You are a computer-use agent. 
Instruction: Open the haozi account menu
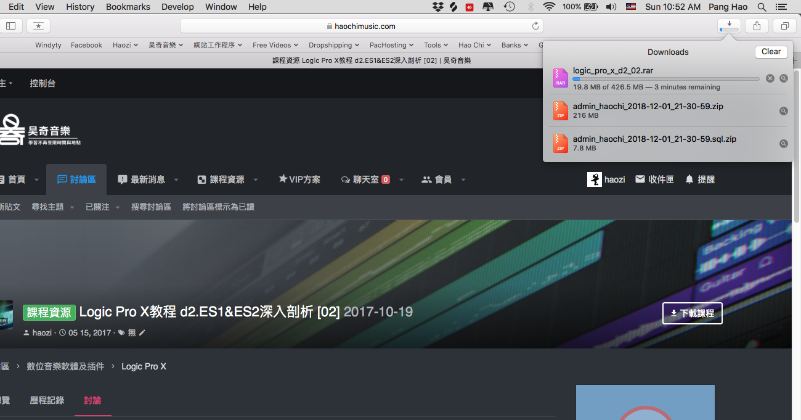click(x=606, y=179)
